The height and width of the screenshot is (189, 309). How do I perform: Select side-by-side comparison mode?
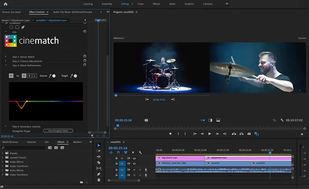202,120
